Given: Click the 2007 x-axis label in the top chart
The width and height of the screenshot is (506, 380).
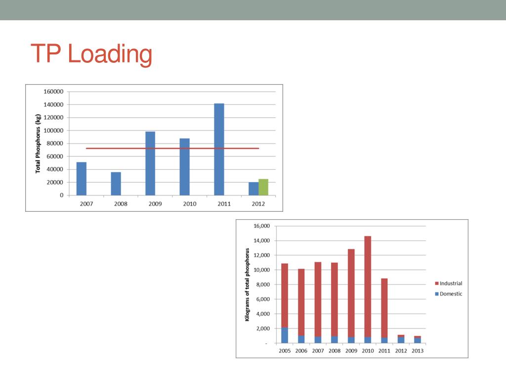Looking at the screenshot, I should tap(86, 204).
